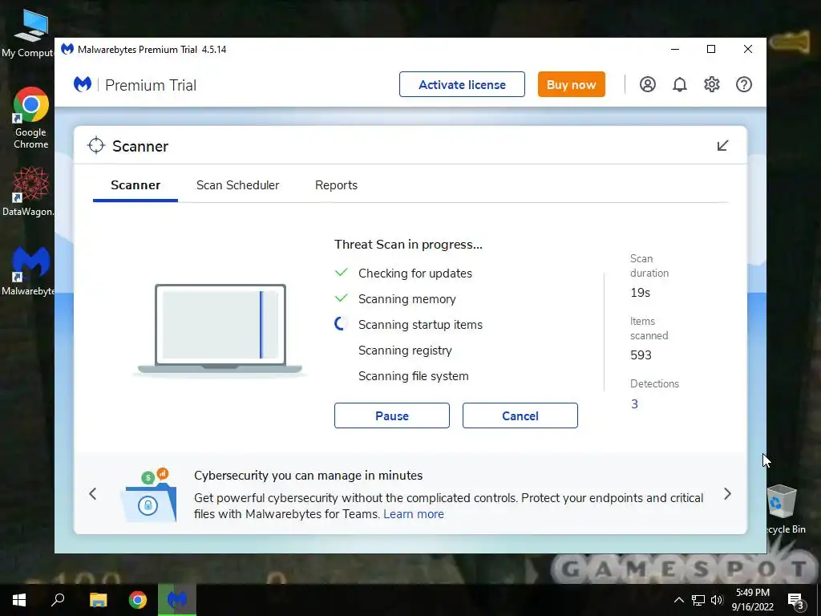Click the Teams folder lock promo icon
Viewport: 821px width, 616px height.
pos(148,495)
